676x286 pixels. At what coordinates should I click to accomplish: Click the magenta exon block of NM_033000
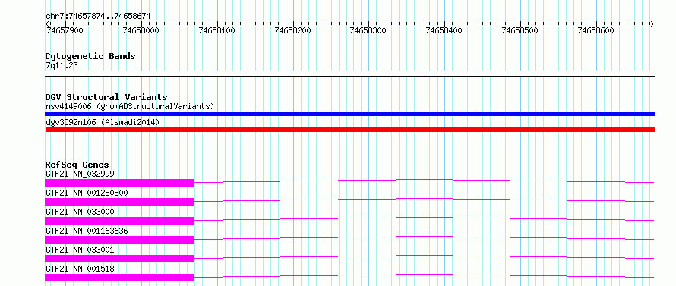pyautogui.click(x=120, y=221)
